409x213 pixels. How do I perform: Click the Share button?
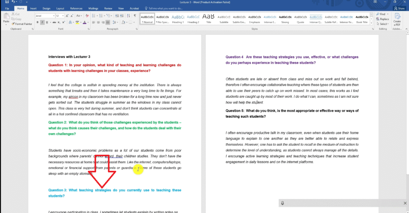[x=398, y=8]
